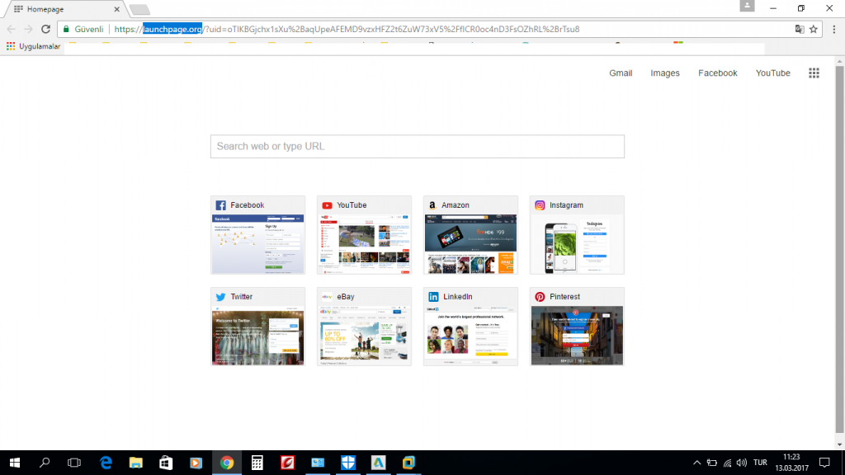Open Windows Store from taskbar
Image resolution: width=845 pixels, height=475 pixels.
pos(166,463)
